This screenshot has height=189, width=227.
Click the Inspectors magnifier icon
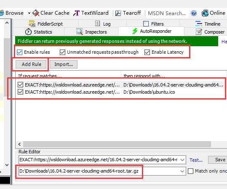80,31
